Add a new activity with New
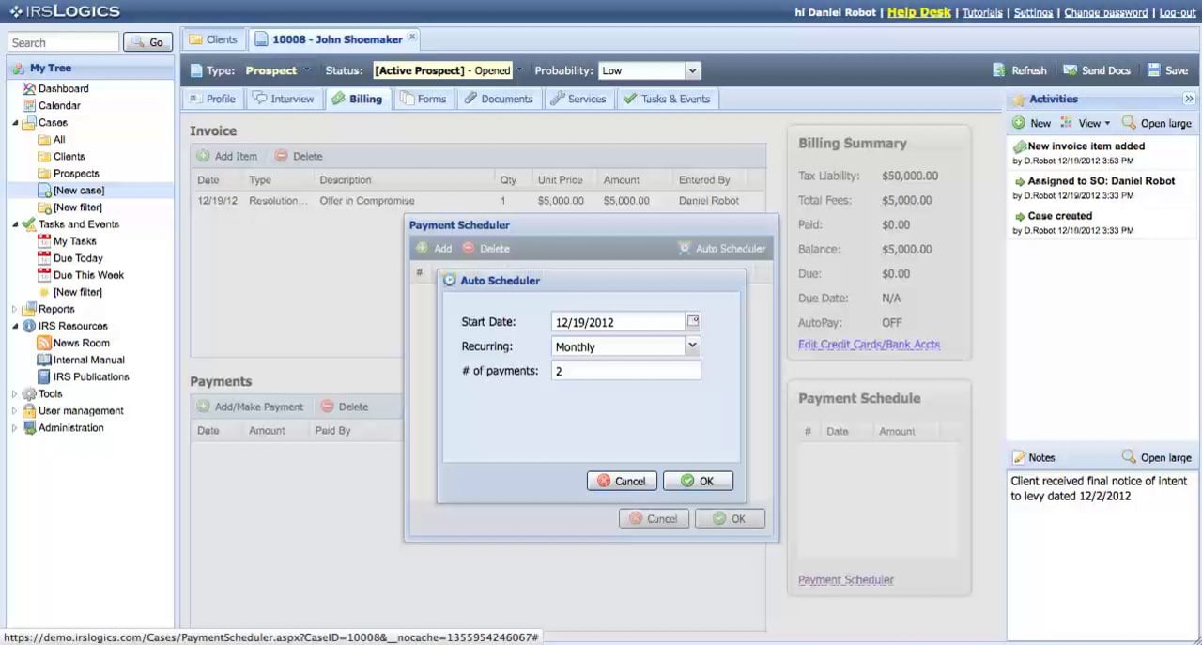This screenshot has height=645, width=1202. click(x=1031, y=123)
